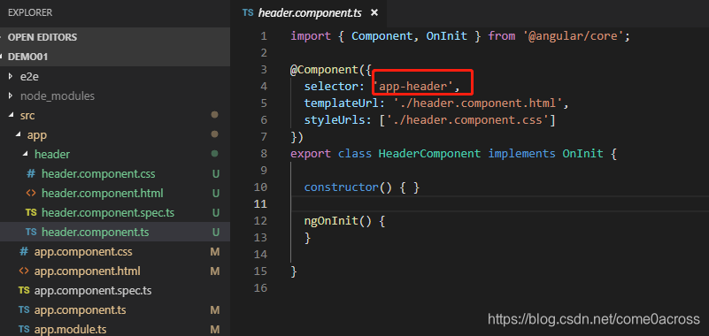Click the TS icon on the editor tab
This screenshot has height=336, width=709.
click(247, 12)
